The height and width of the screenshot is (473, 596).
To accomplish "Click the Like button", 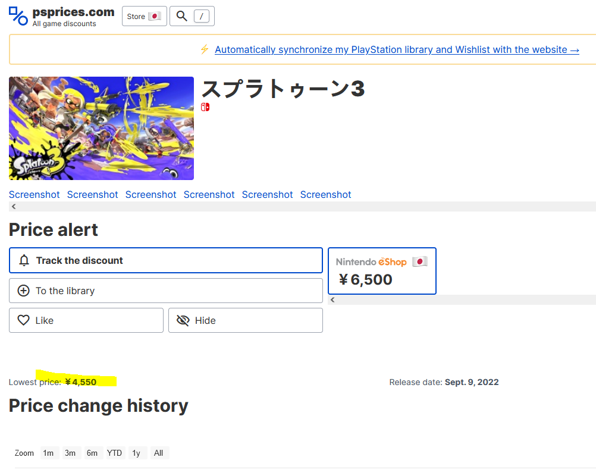I will click(x=86, y=320).
